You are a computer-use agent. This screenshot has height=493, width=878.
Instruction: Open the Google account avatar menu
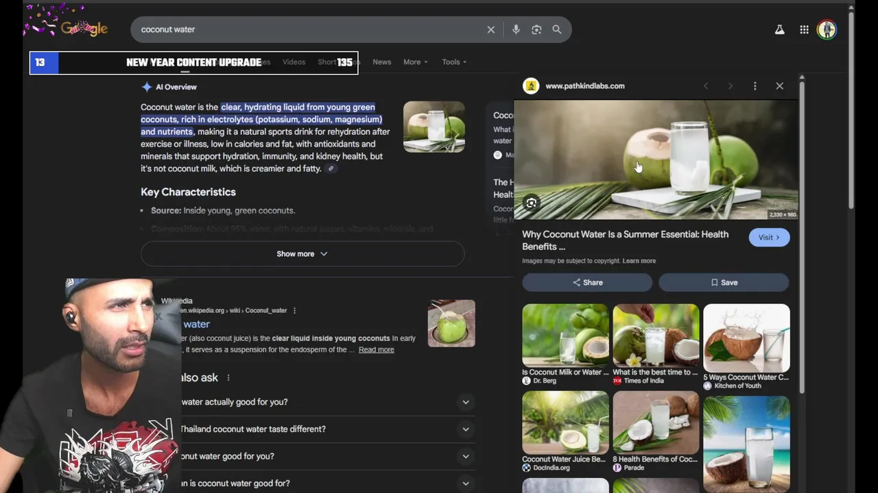tap(827, 30)
